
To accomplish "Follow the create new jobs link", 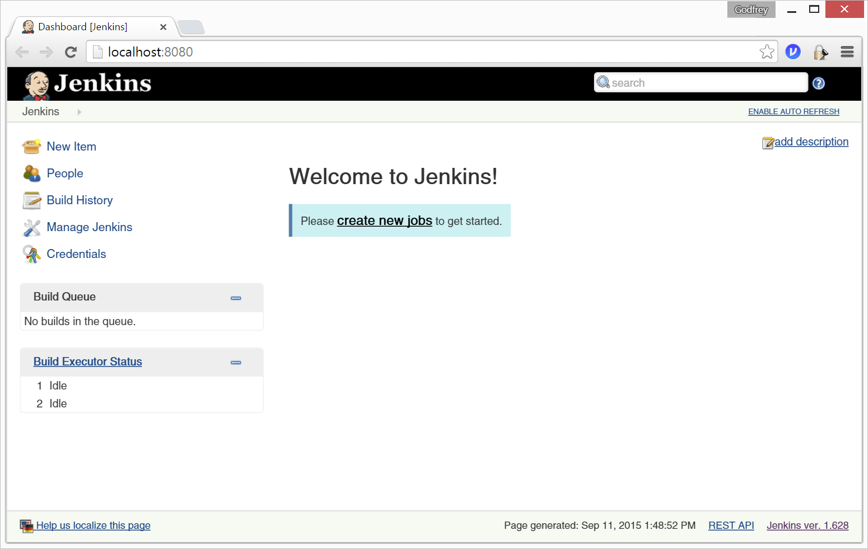I will pyautogui.click(x=384, y=221).
